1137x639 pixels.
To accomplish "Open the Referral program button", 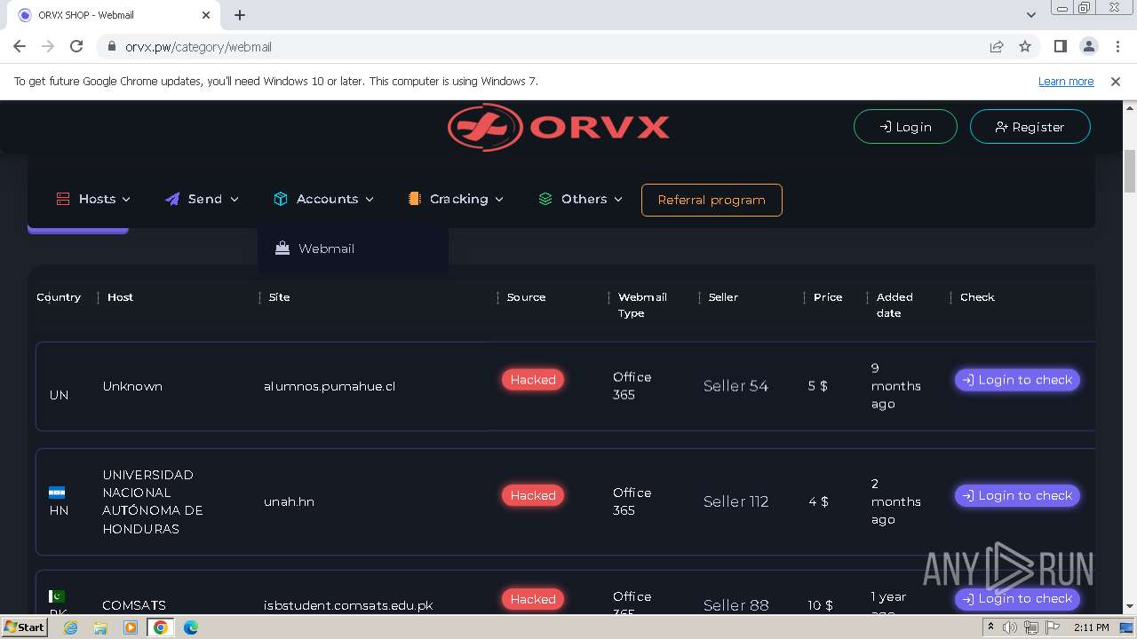I will coord(712,200).
